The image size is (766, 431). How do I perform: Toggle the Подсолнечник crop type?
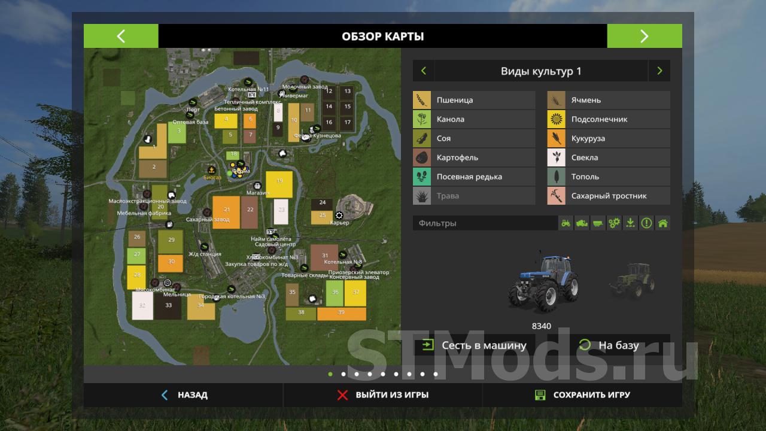point(609,119)
